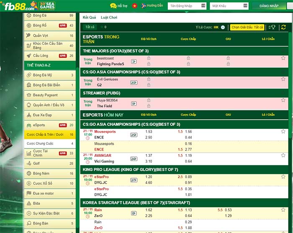Expand more markets for Rain vs ZerO
Viewport: 293px width, 233px height.
tap(134, 213)
